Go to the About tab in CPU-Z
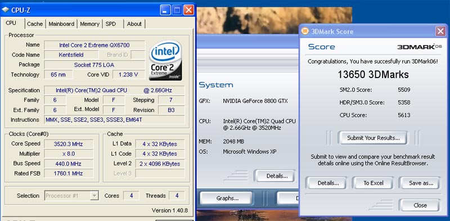Image resolution: width=450 pixels, height=221 pixels. (x=134, y=24)
